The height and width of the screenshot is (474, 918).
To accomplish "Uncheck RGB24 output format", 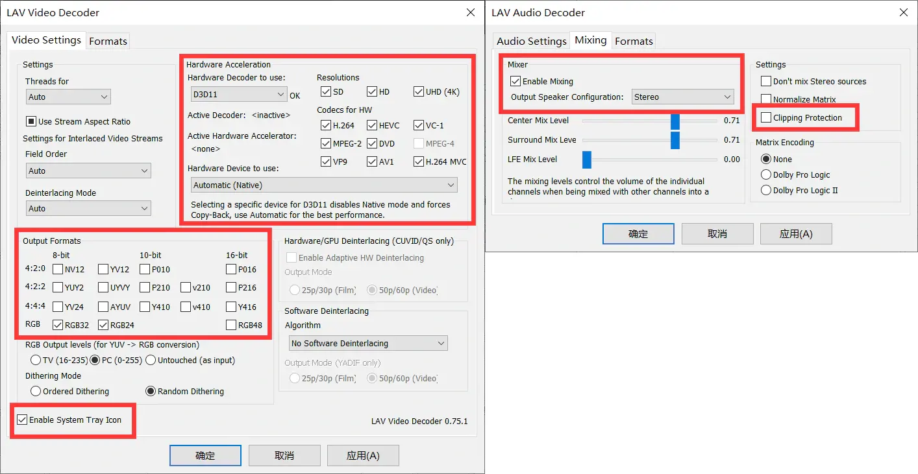I will 103,325.
